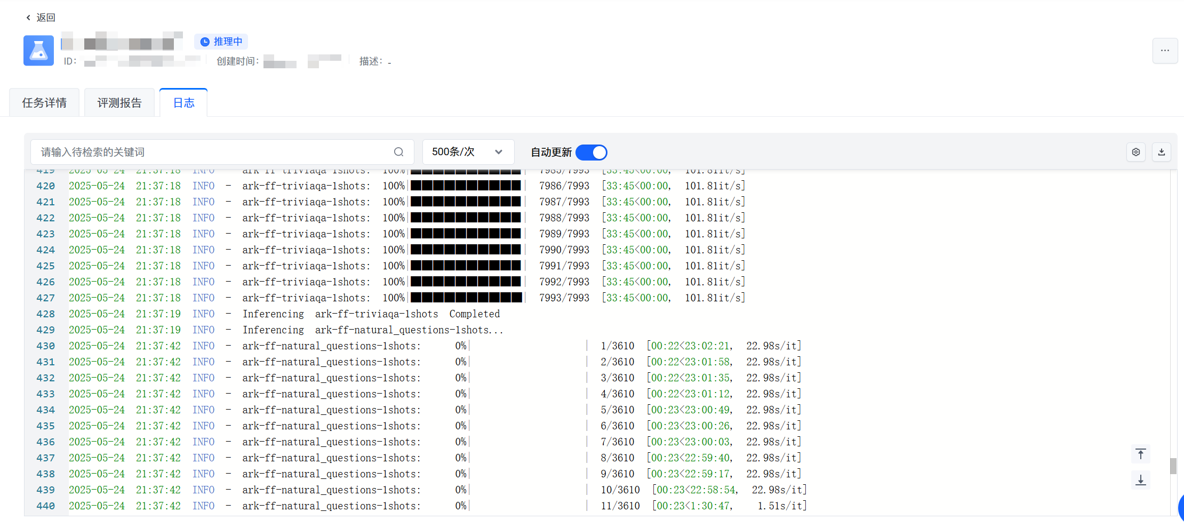Click the progress bar on line 424

click(x=466, y=250)
